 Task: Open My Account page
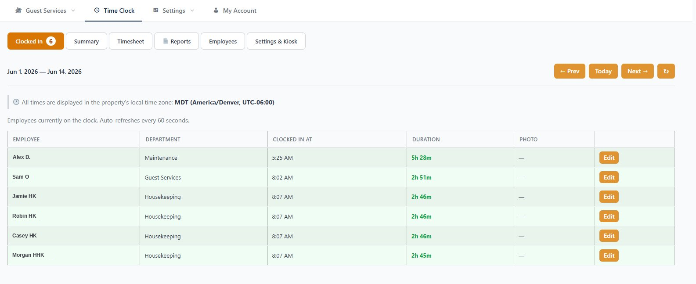(x=235, y=11)
